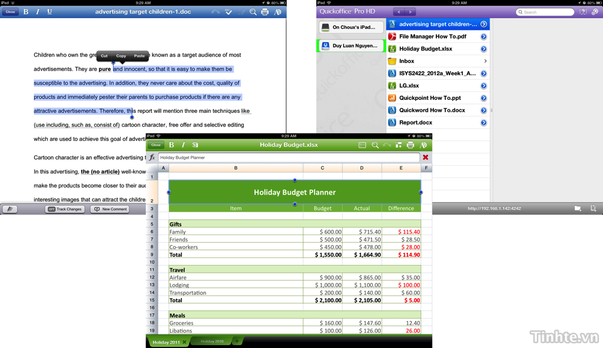Toggle underline formatting in document toolbar

(49, 12)
